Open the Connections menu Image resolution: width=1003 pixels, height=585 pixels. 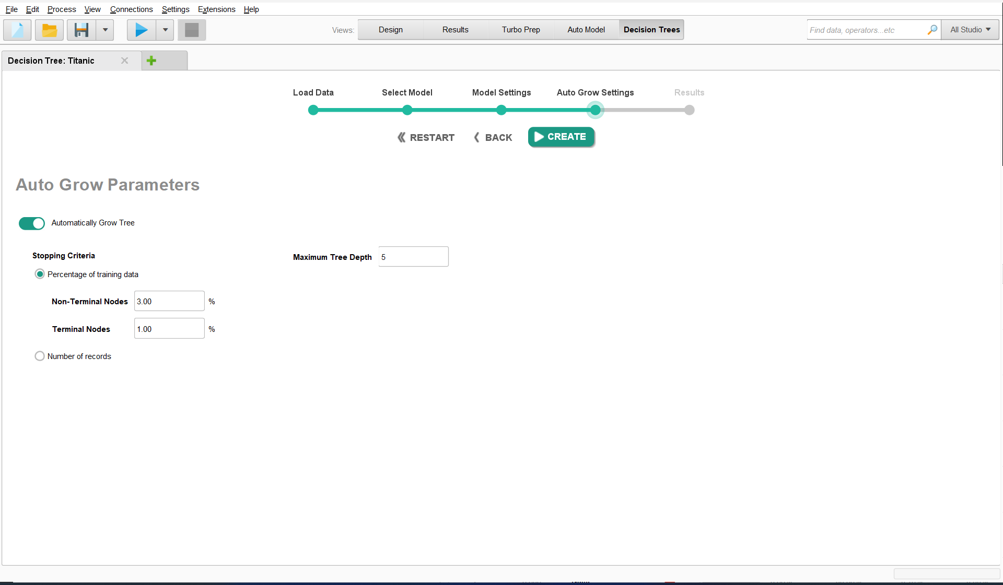point(131,9)
